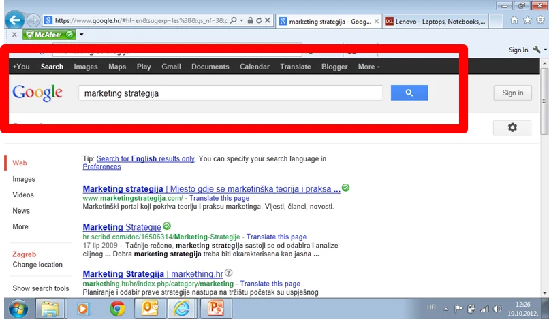Select the Videos filter in sidebar

(23, 195)
